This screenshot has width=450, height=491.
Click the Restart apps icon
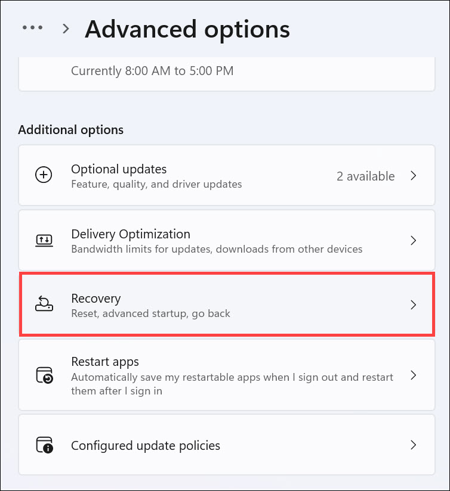tap(44, 375)
